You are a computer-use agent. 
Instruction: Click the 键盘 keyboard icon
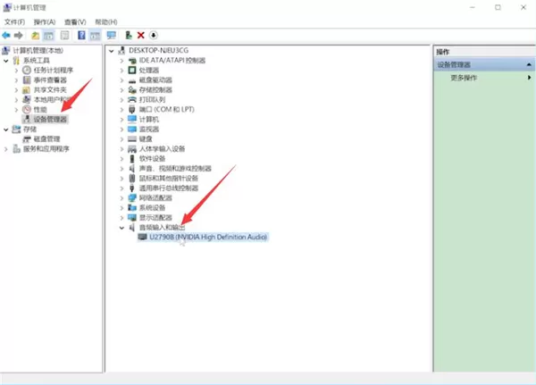(132, 138)
